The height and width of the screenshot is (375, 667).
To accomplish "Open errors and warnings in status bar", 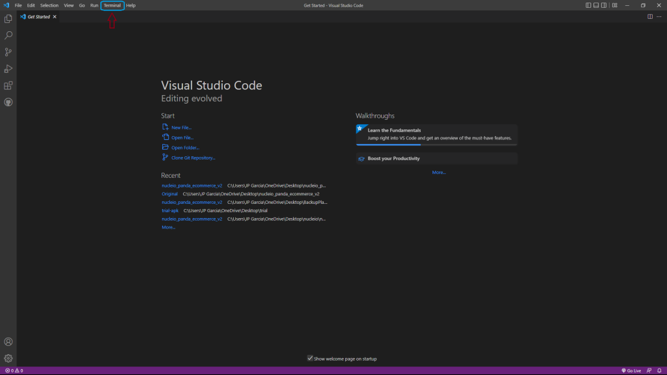I will [14, 370].
